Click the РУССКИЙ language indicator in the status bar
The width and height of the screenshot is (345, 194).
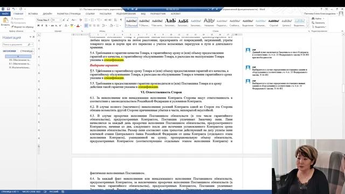pyautogui.click(x=54, y=192)
